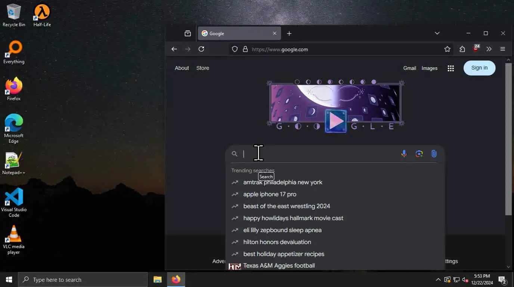Open the Firefox hamburger application menu

(x=503, y=49)
